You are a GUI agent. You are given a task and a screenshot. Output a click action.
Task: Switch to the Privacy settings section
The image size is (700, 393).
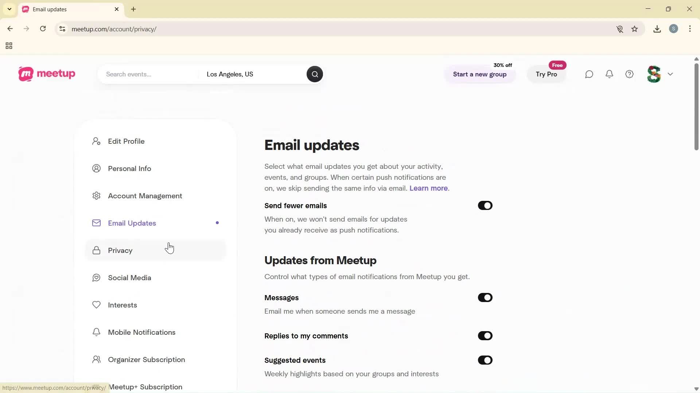(x=120, y=250)
